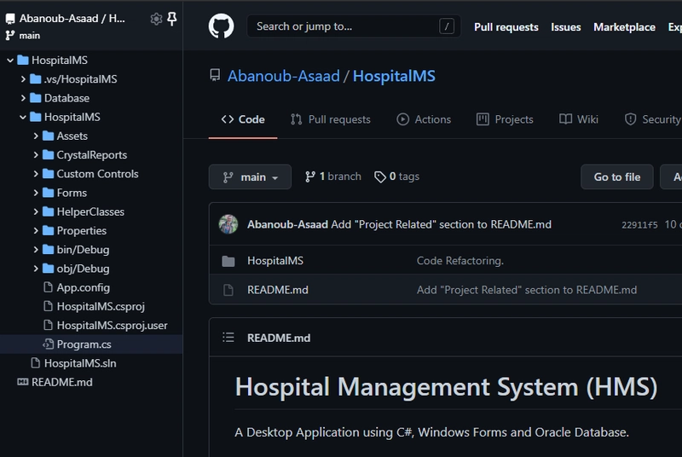Click the branch icon beside 1 branch
This screenshot has width=682, height=457.
coord(310,176)
